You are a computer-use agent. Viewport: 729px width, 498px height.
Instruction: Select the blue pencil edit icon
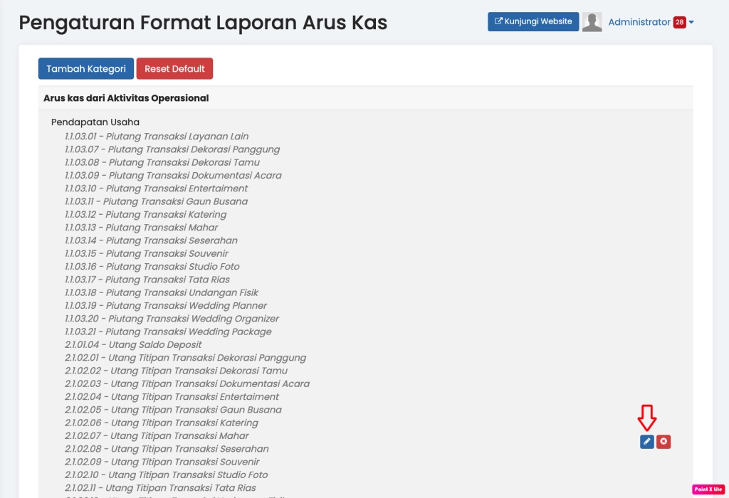click(646, 441)
